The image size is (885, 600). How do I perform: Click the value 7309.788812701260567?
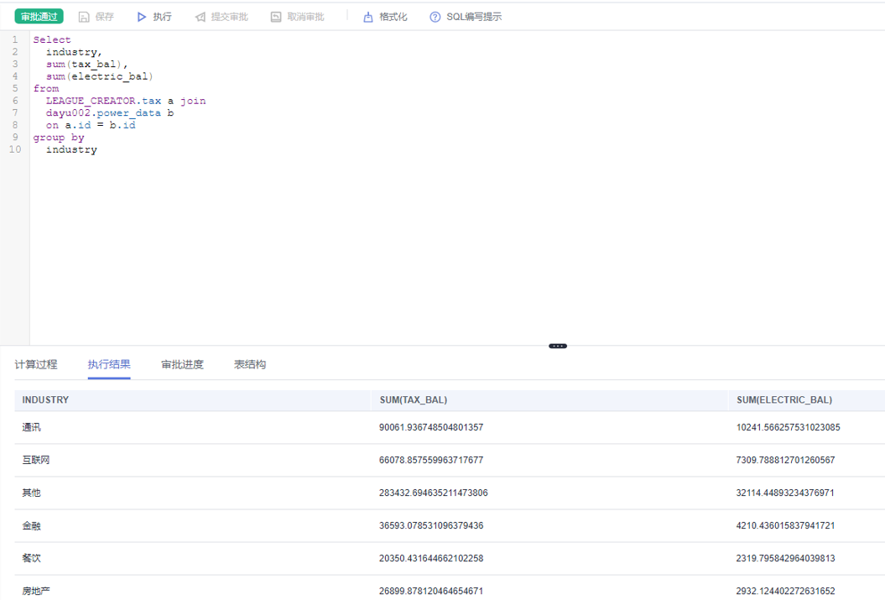pos(786,460)
